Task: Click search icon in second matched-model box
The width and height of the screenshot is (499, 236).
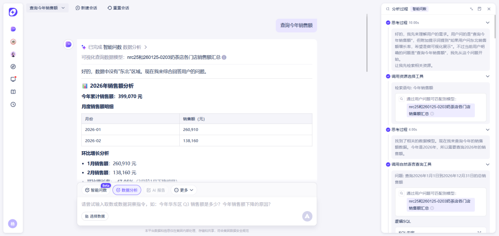Action: tap(402, 193)
